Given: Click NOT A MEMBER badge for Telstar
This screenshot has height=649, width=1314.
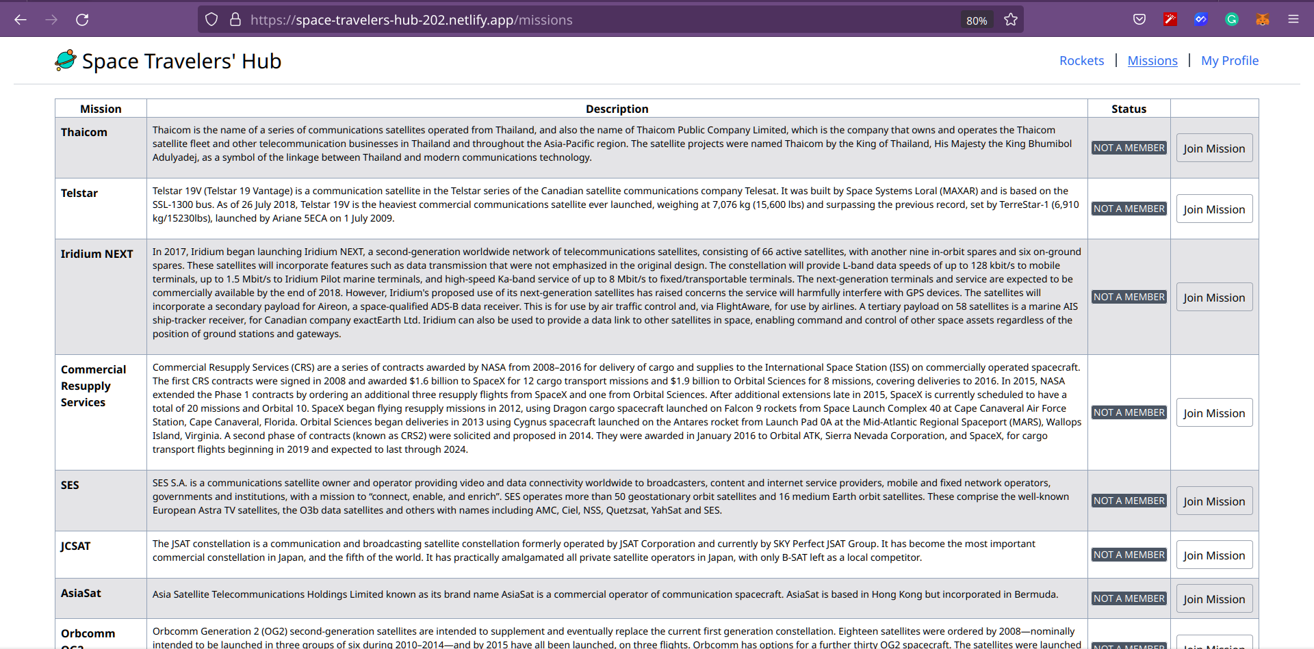Looking at the screenshot, I should (1129, 209).
